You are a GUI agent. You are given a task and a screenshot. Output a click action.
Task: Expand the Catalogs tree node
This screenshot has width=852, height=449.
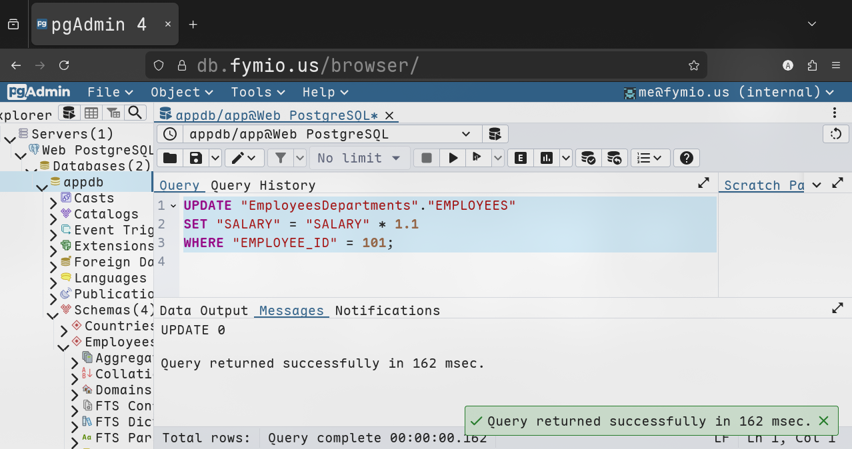point(53,219)
